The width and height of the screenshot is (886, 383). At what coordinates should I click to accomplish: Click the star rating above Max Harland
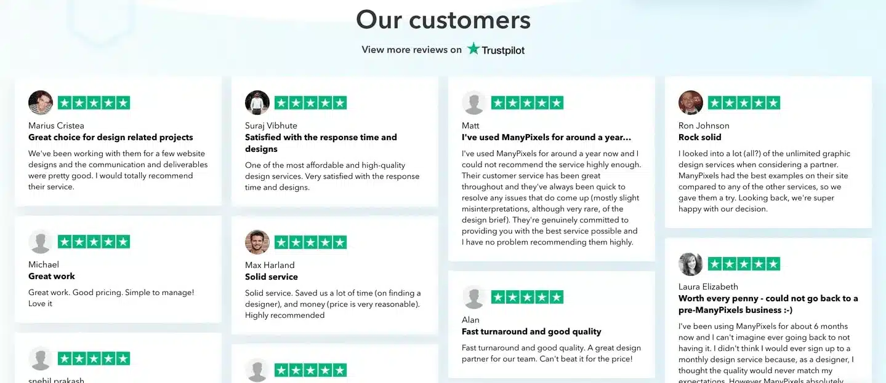[310, 242]
